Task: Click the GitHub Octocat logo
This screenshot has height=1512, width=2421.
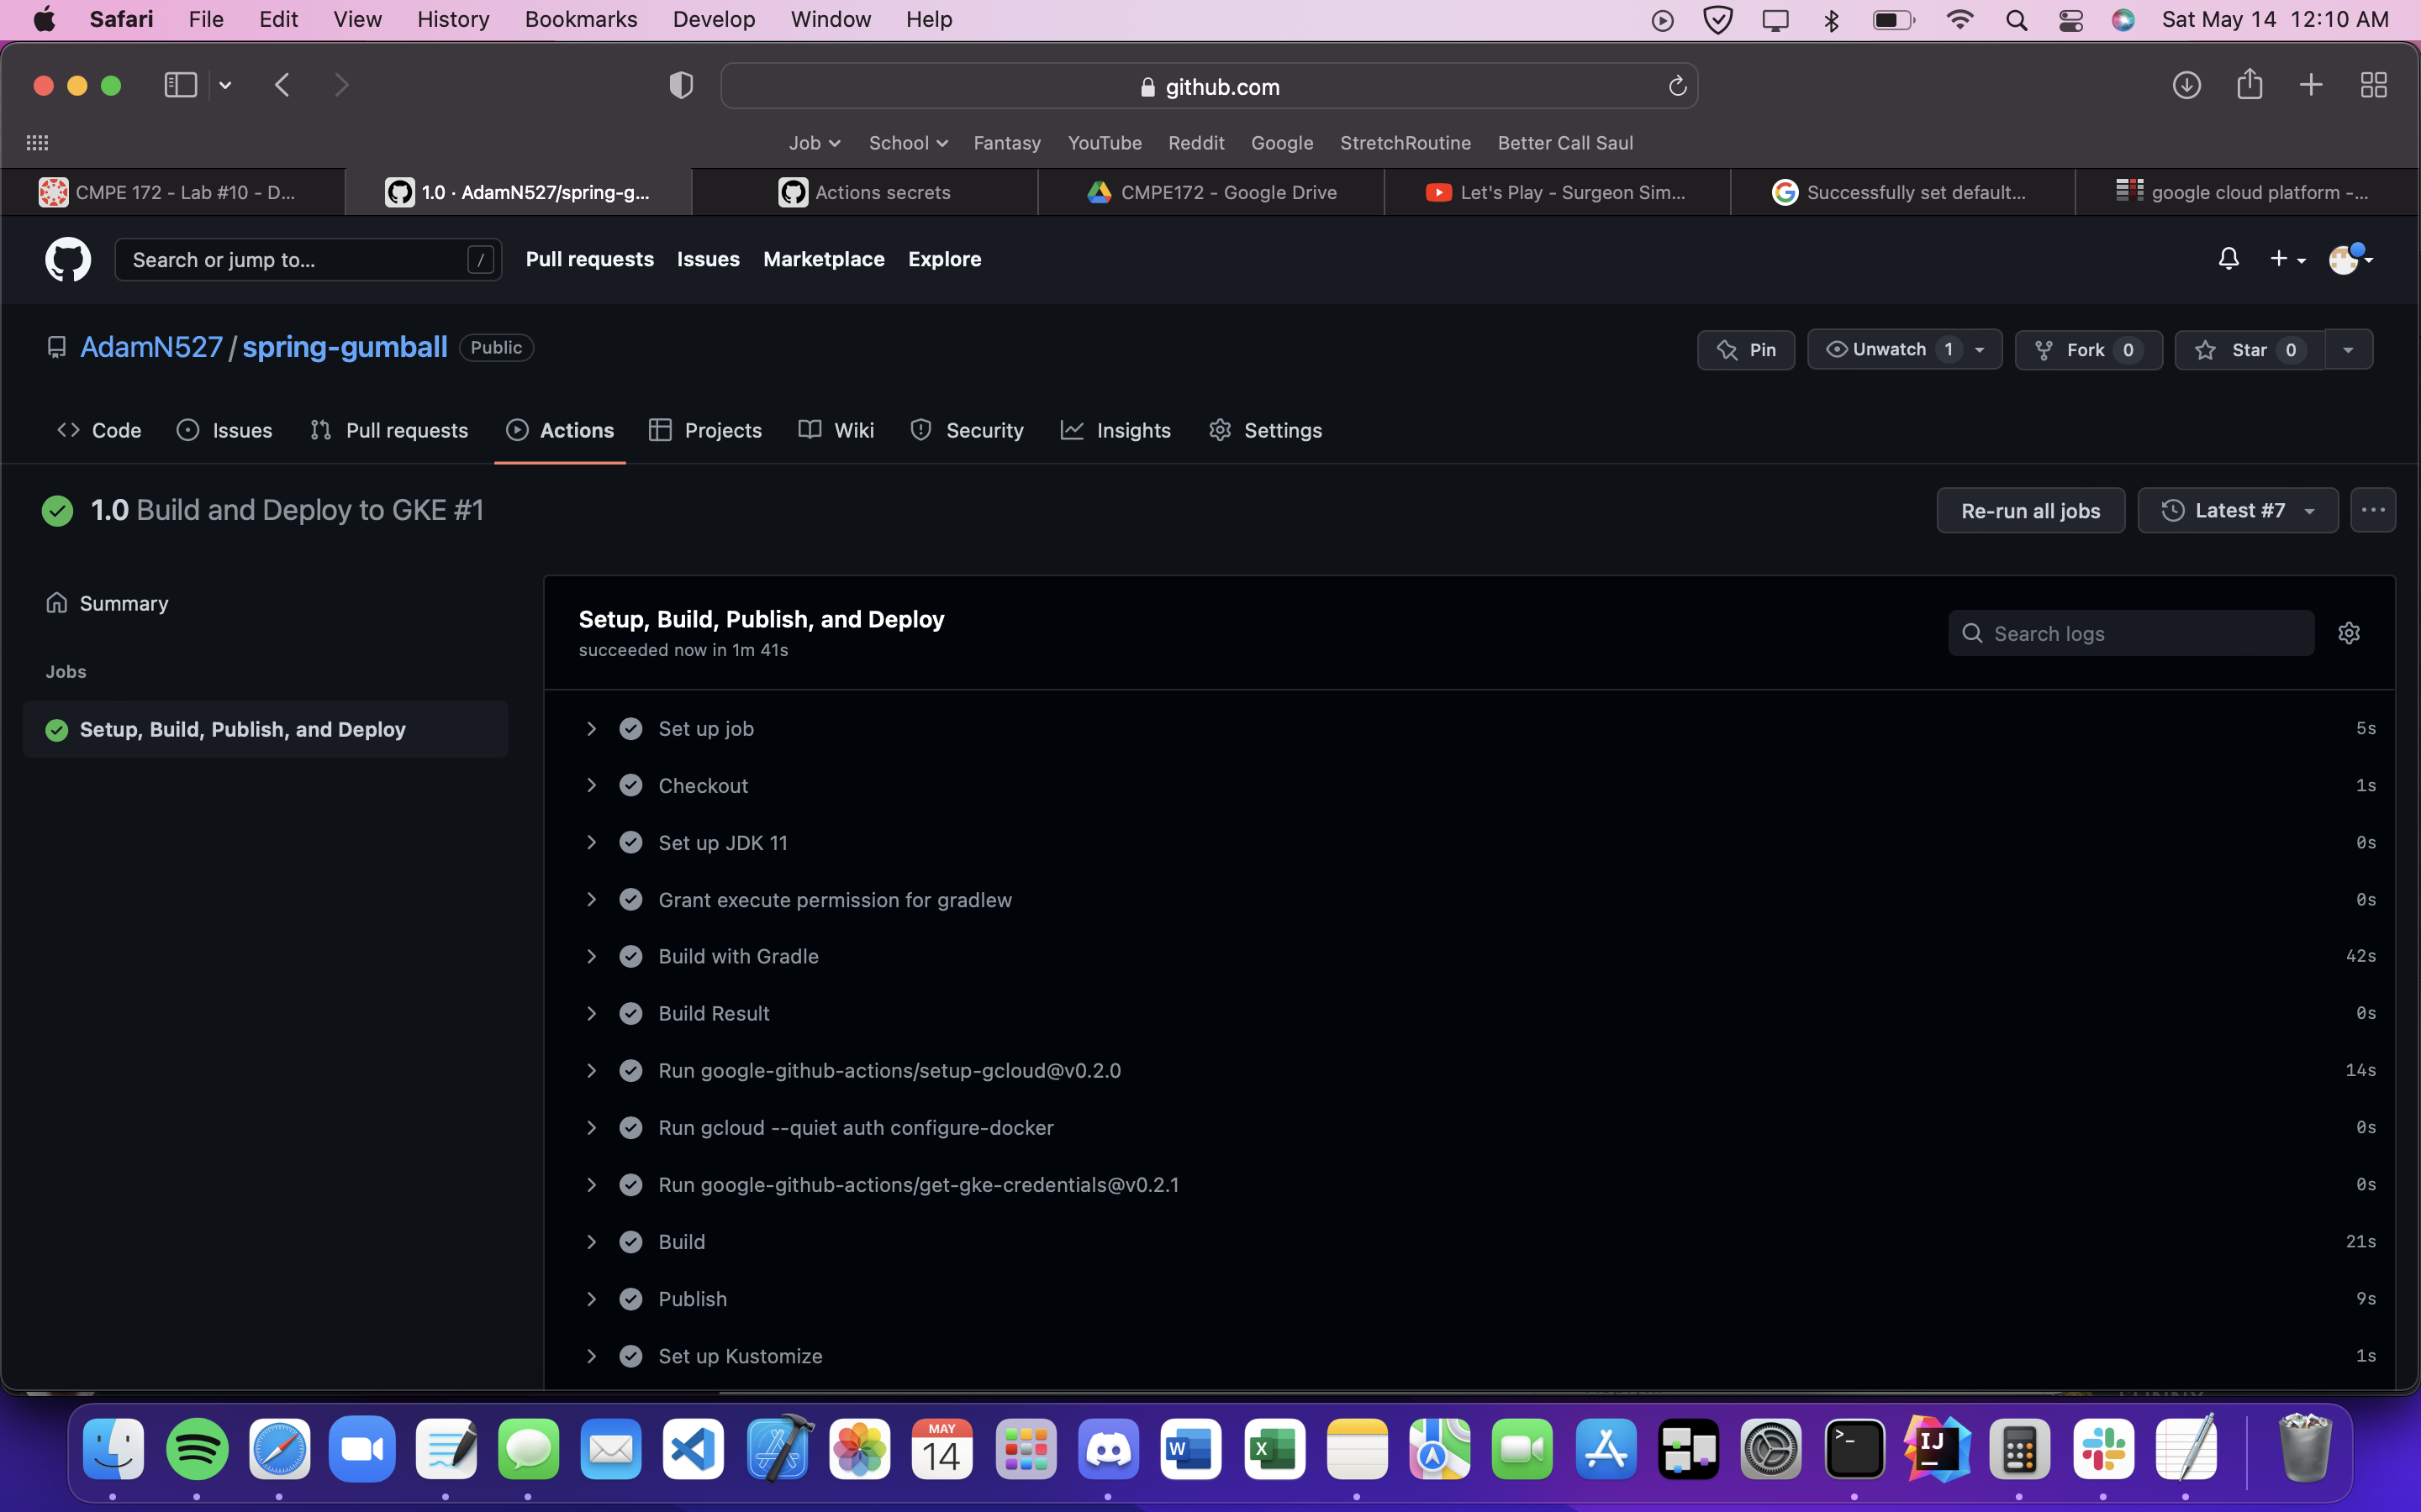Action: [68, 260]
